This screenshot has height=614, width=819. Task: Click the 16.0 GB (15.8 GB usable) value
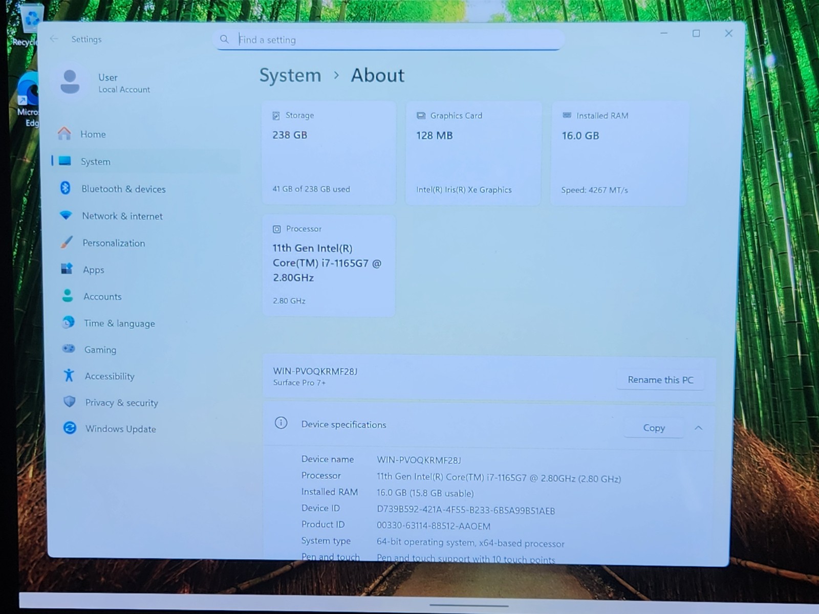coord(425,493)
